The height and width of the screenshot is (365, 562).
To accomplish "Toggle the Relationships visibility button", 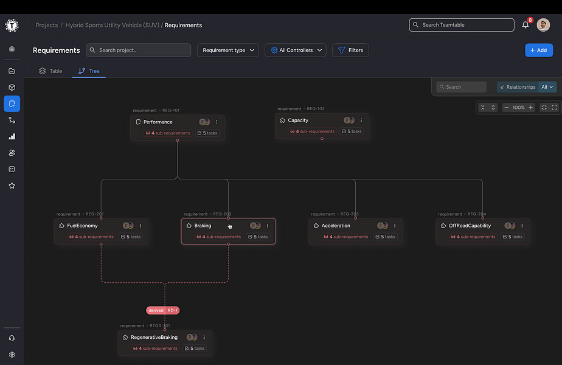I will [517, 86].
